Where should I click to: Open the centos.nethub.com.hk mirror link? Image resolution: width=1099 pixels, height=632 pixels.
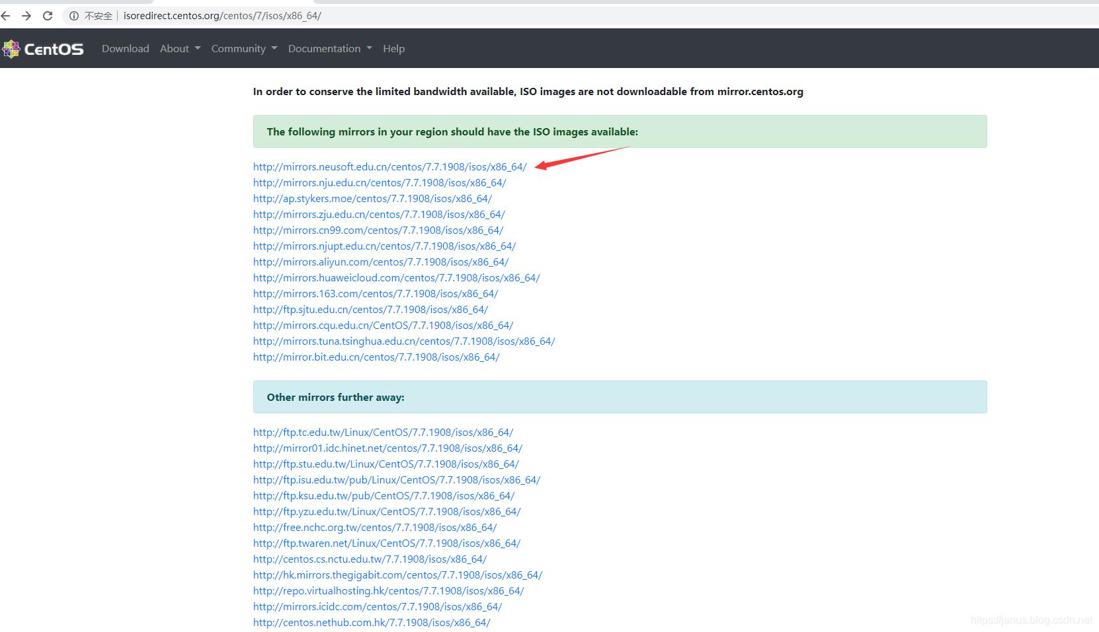tap(372, 623)
